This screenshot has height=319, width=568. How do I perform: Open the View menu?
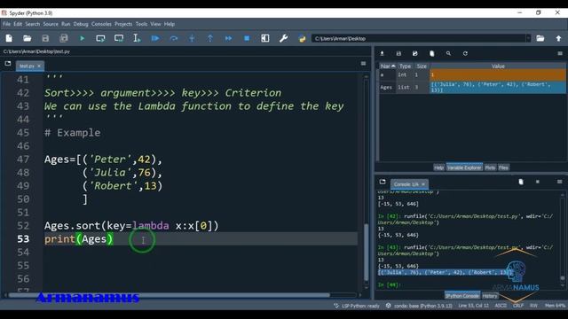click(155, 24)
